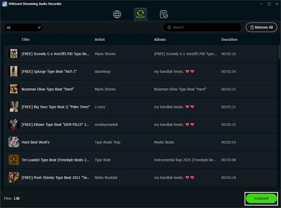Screen dimensions: 281x208
Task: Select cover art of Screwly G x VonOff1700 track
Action: [x=14, y=54]
